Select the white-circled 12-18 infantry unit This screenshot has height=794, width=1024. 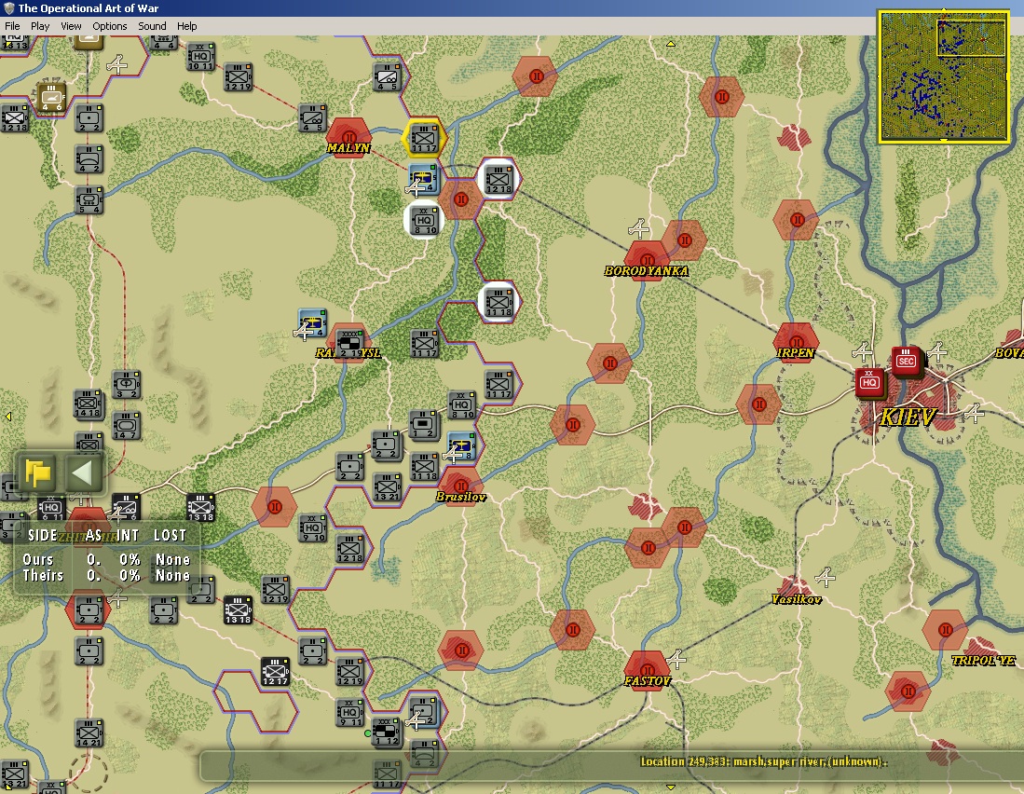pyautogui.click(x=498, y=178)
